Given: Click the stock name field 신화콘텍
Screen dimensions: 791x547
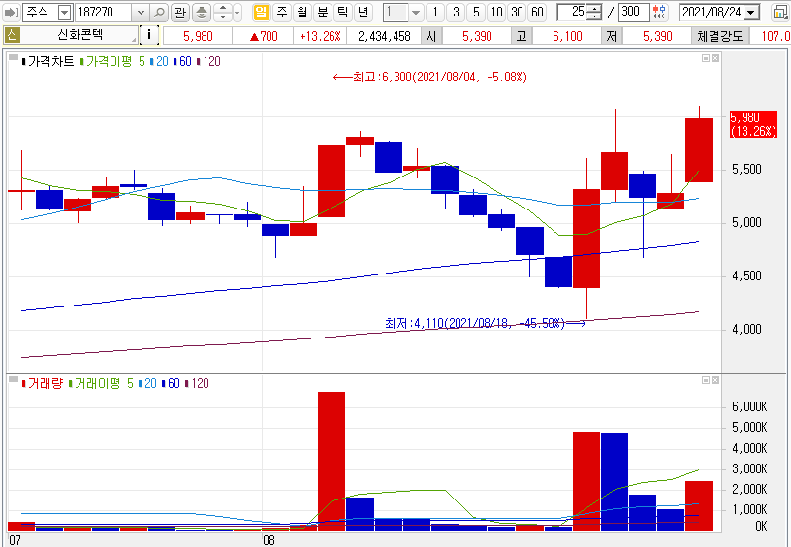Looking at the screenshot, I should pyautogui.click(x=79, y=35).
